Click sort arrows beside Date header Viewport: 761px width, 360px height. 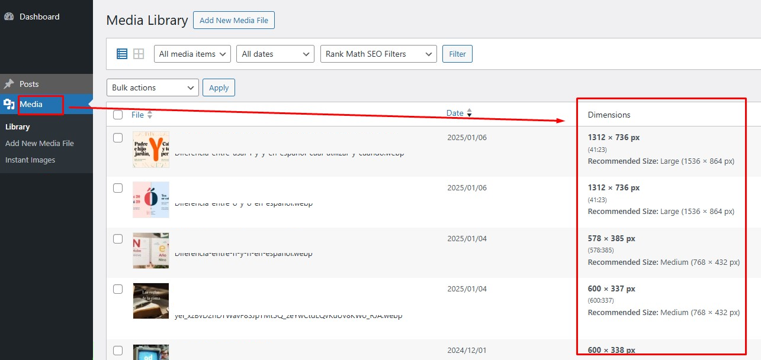coord(470,113)
